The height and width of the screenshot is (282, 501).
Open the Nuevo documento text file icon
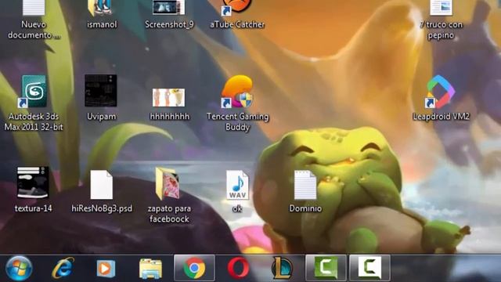pos(34,8)
